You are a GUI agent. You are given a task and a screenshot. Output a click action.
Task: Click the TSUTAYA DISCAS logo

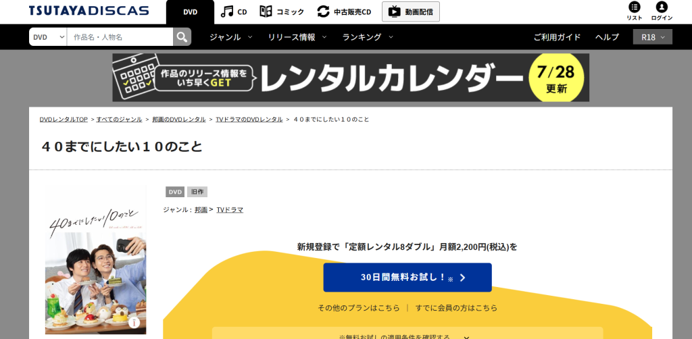pyautogui.click(x=89, y=11)
